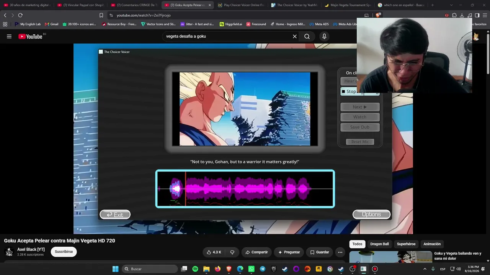Open Windows Start menu
The width and height of the screenshot is (490, 275).
tap(115, 269)
